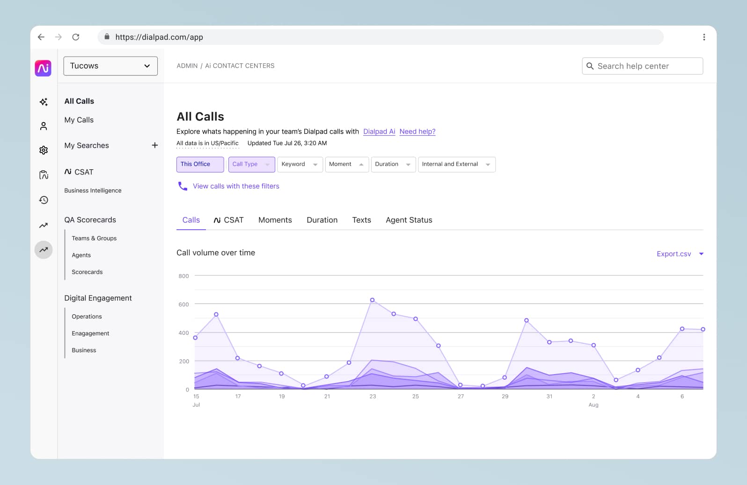The height and width of the screenshot is (485, 747).
Task: Switch to the Moments tab
Action: pos(275,220)
